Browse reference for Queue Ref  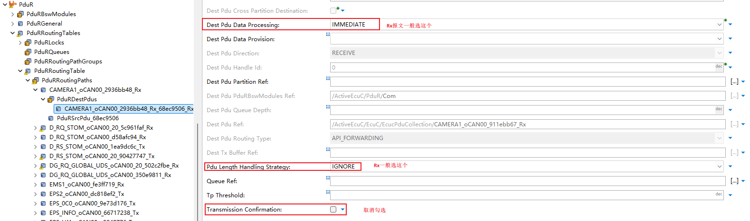coord(734,181)
